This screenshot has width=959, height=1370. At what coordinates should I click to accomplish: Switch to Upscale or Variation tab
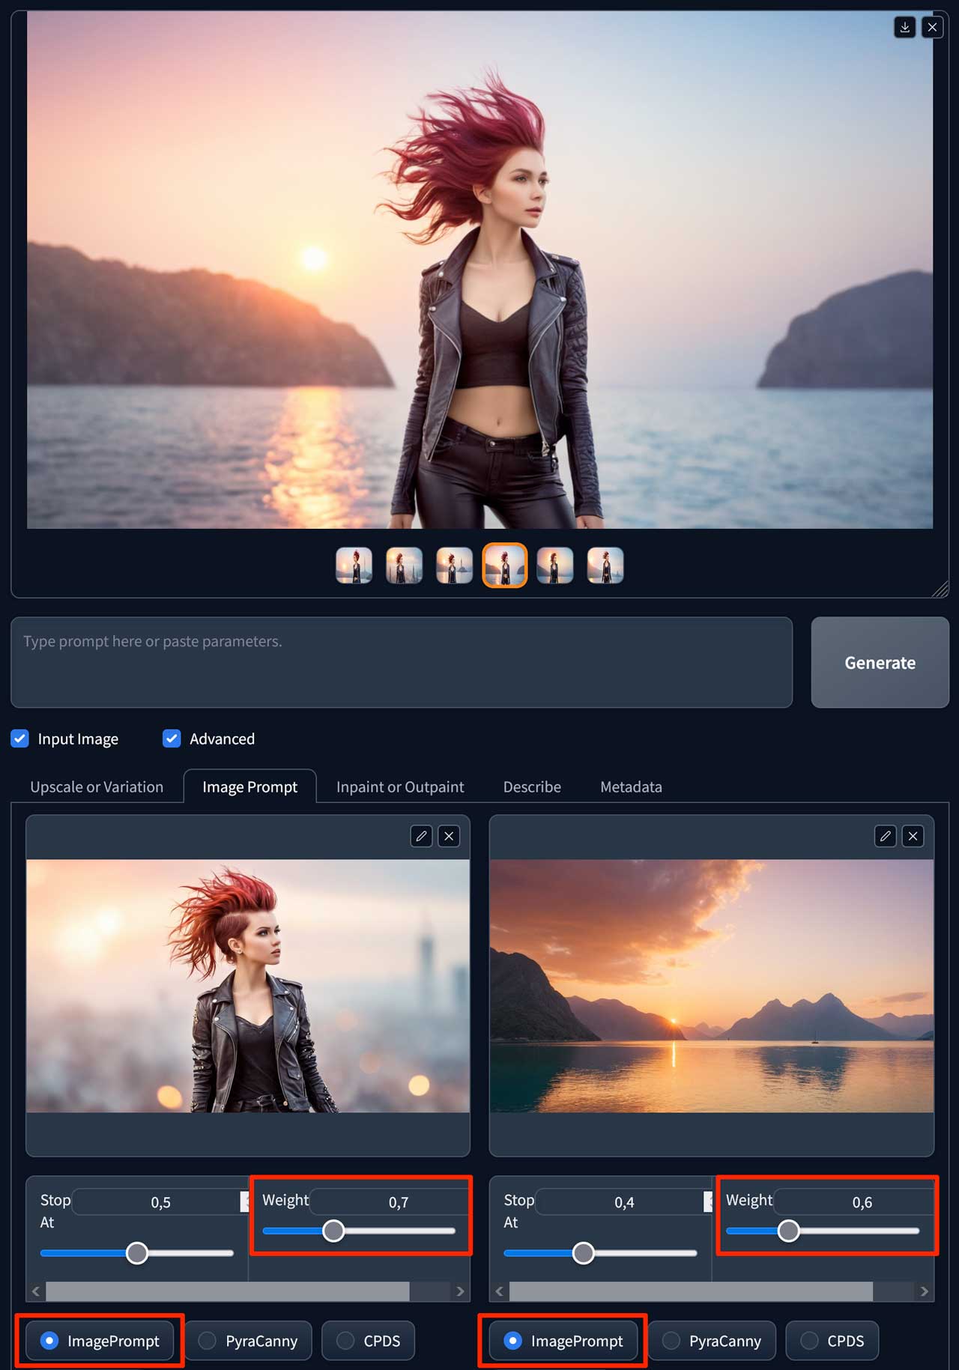pyautogui.click(x=97, y=786)
